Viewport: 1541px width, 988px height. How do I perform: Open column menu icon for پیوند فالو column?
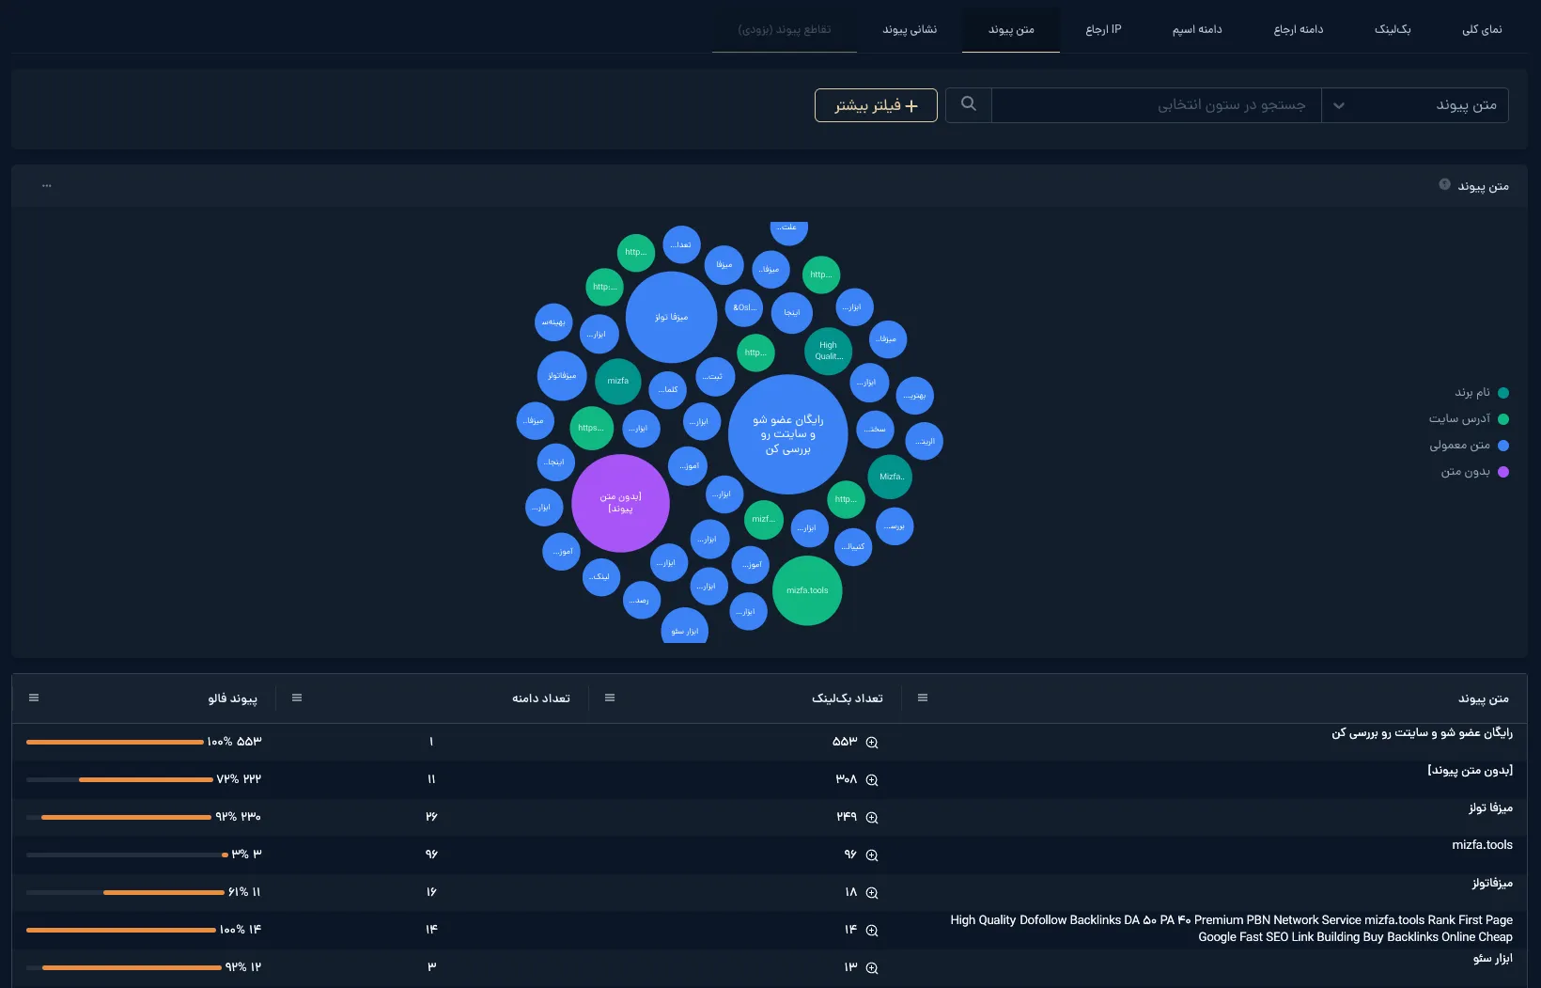click(34, 698)
